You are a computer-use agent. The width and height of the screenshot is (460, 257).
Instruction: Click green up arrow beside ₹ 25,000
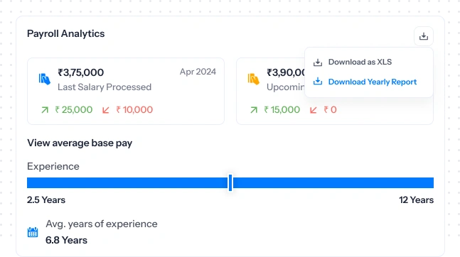45,110
